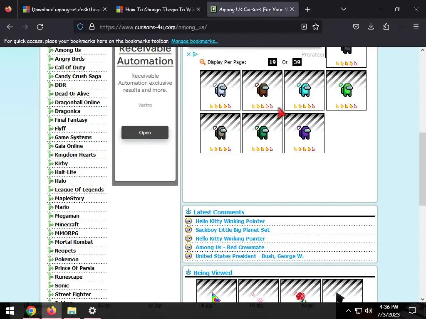
Task: Switch to How To Change Theme tab
Action: [x=159, y=10]
